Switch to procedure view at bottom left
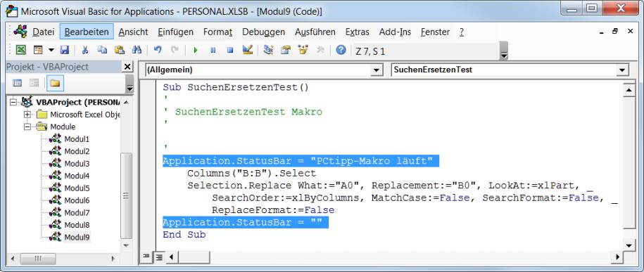Image resolution: width=644 pixels, height=272 pixels. coord(146,257)
